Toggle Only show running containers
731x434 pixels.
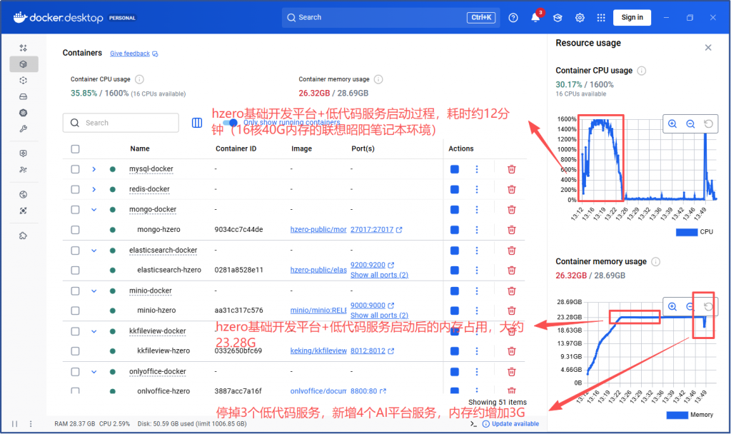(x=229, y=123)
